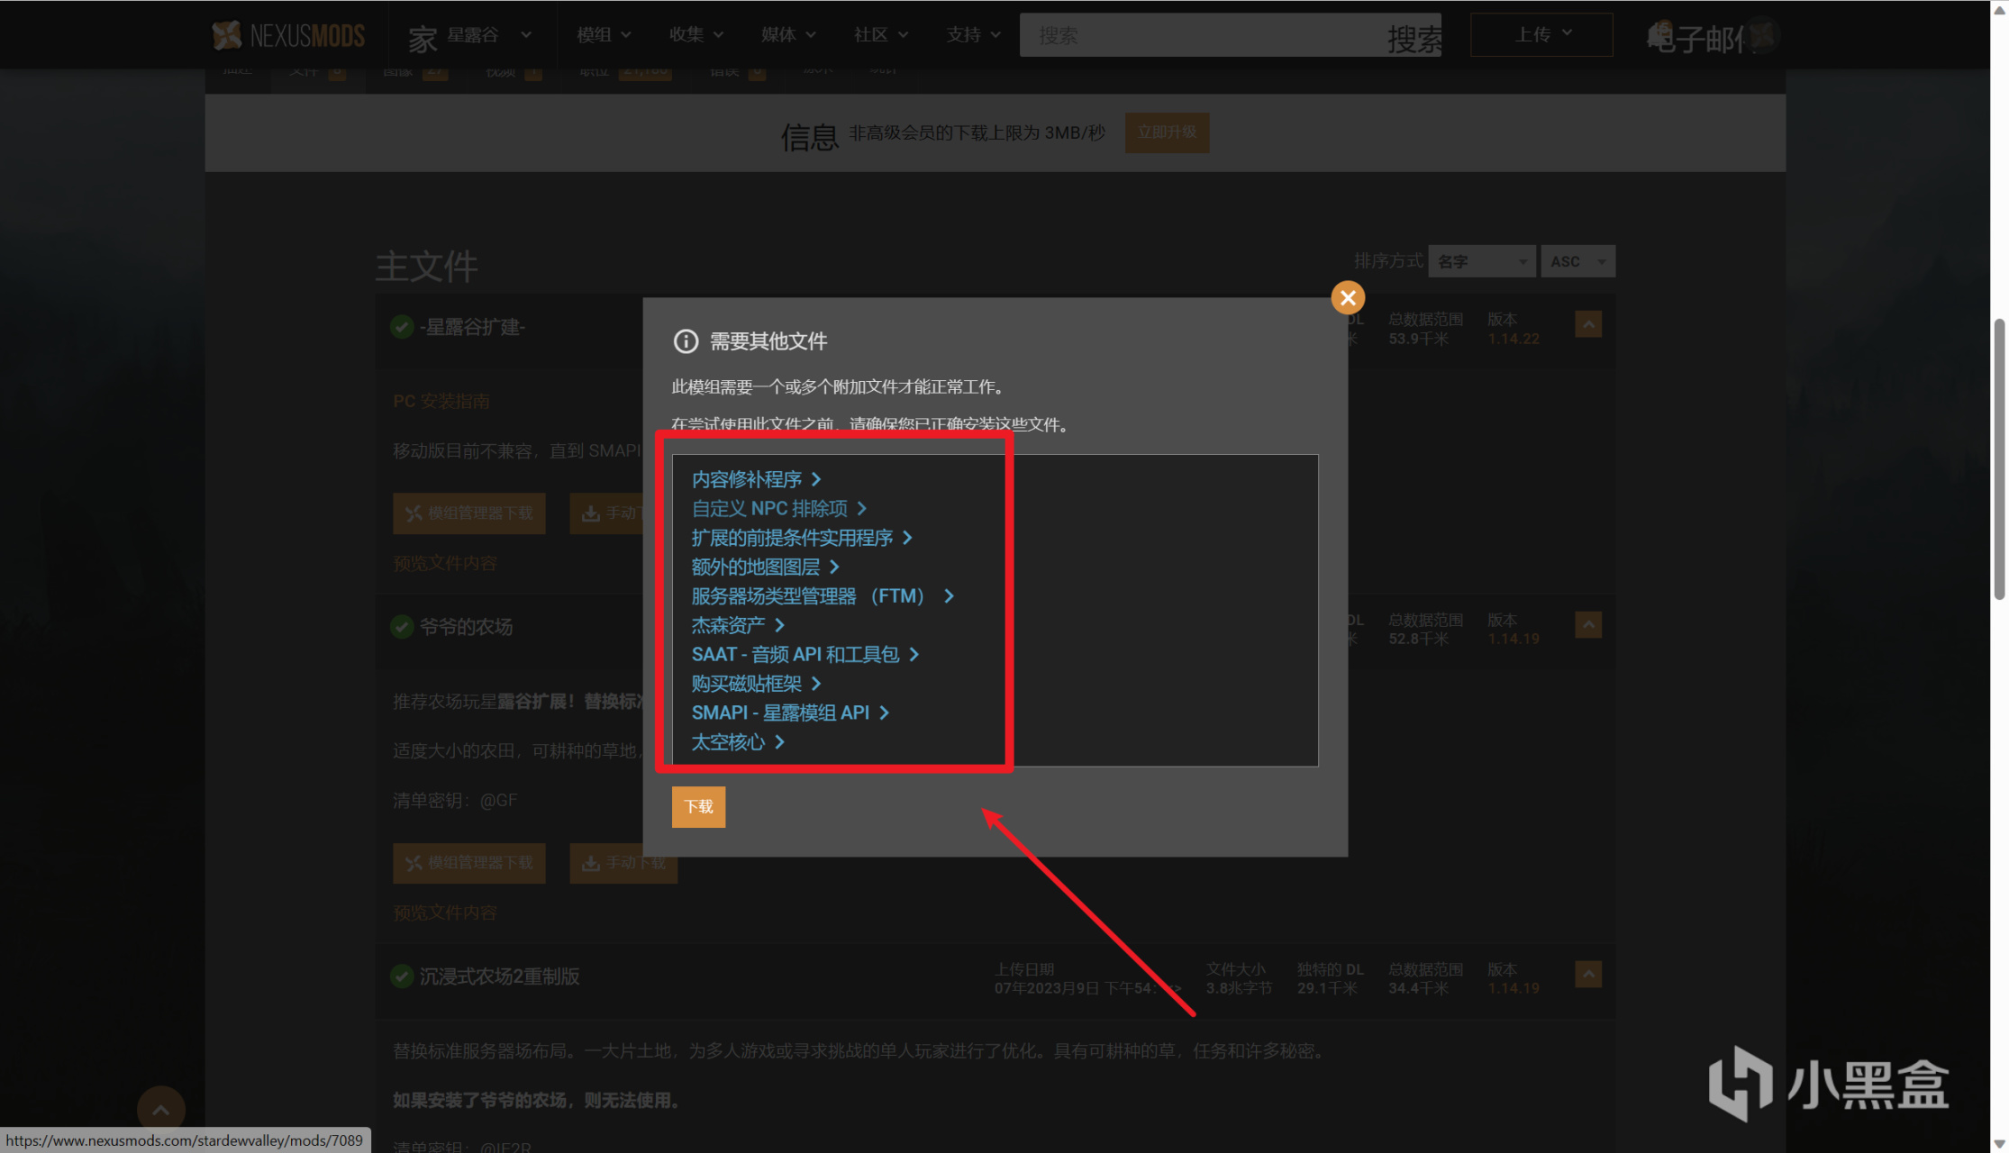
Task: Open the 名字 sort-by dropdown
Action: [x=1482, y=261]
